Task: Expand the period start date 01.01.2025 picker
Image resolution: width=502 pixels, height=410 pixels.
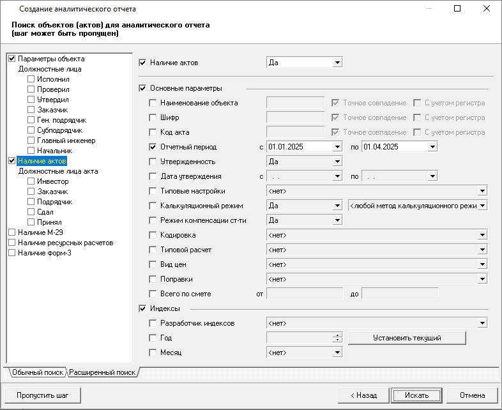Action: click(337, 147)
